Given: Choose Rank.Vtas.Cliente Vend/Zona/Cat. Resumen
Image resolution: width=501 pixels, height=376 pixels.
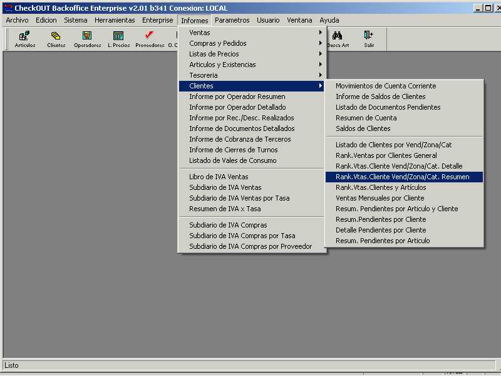Looking at the screenshot, I should (404, 177).
